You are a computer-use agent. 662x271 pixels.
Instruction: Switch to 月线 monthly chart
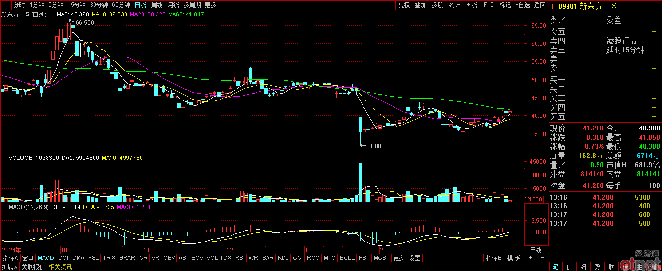(173, 5)
